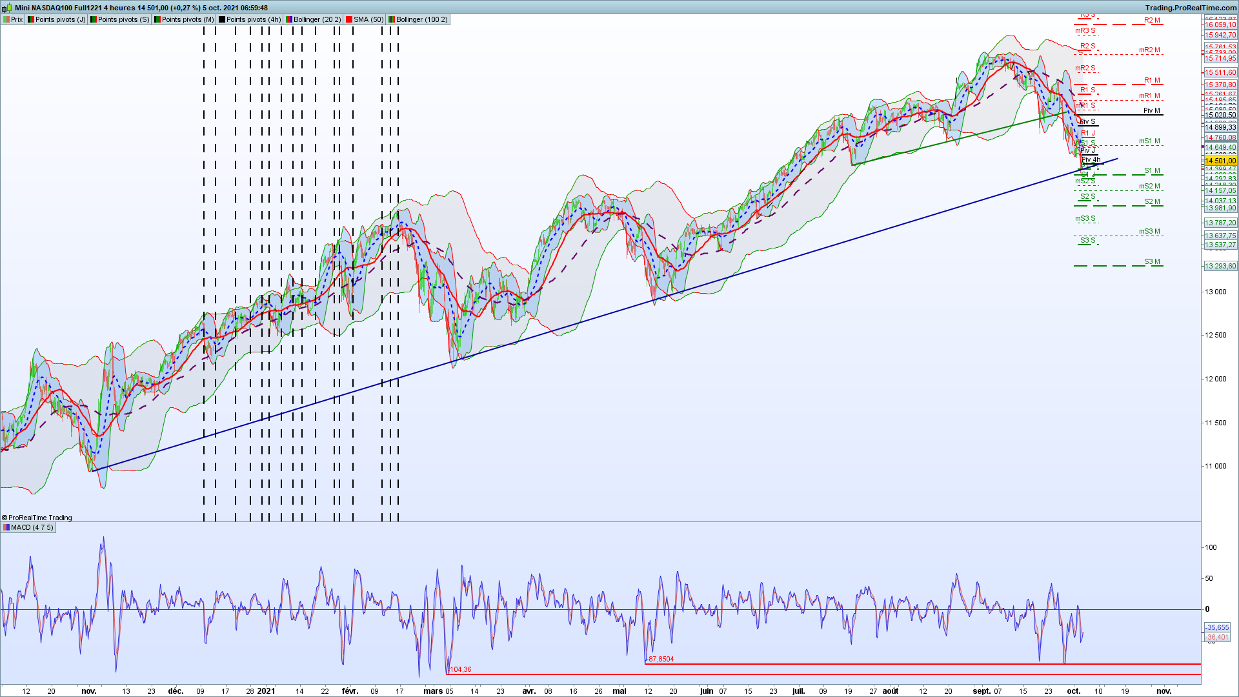Screen dimensions: 1239x697
Task: Click the MACD value label -35,655
Action: 1218,627
